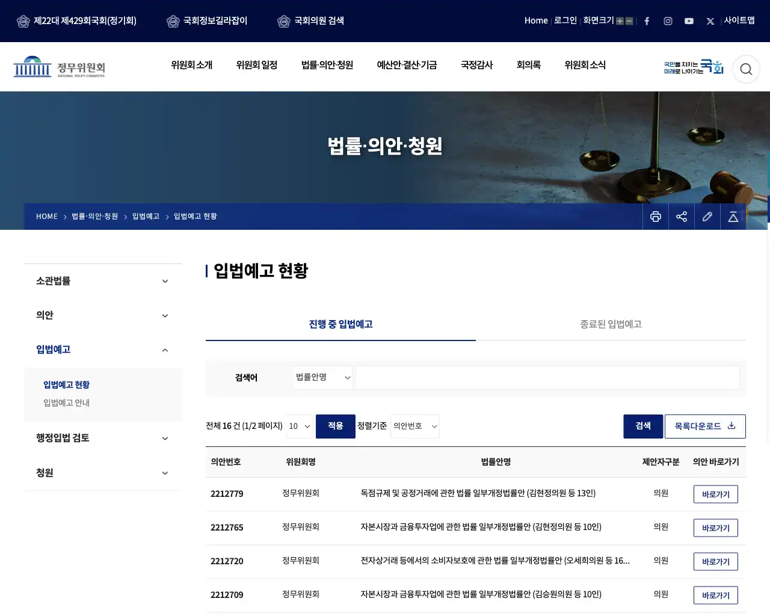Print the page with the printer icon

(656, 217)
